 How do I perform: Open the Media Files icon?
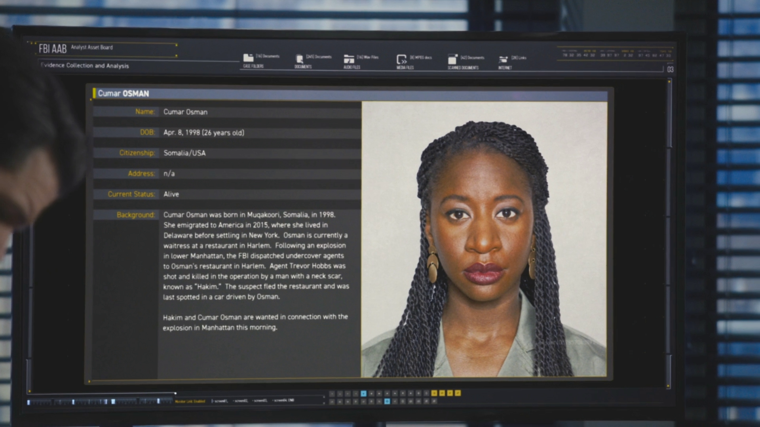(401, 60)
